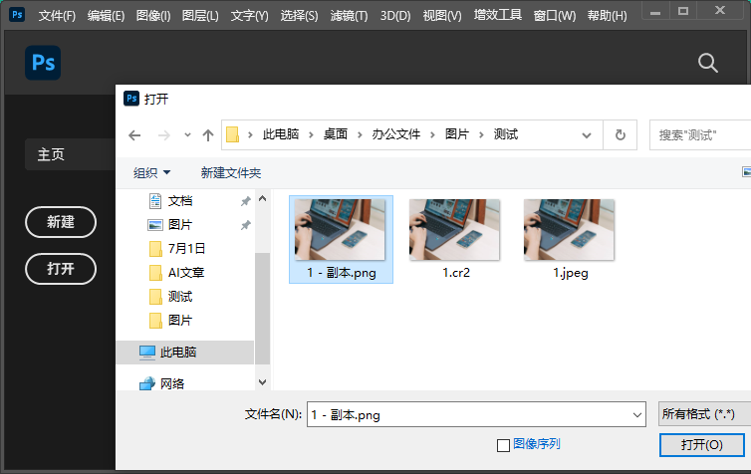Screen dimensions: 751x474
Task: Select the 主页 tab in Photoshop
Action: tap(70, 154)
